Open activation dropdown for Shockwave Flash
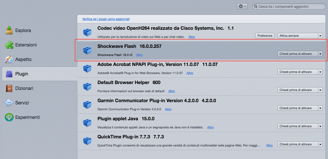 pyautogui.click(x=300, y=54)
